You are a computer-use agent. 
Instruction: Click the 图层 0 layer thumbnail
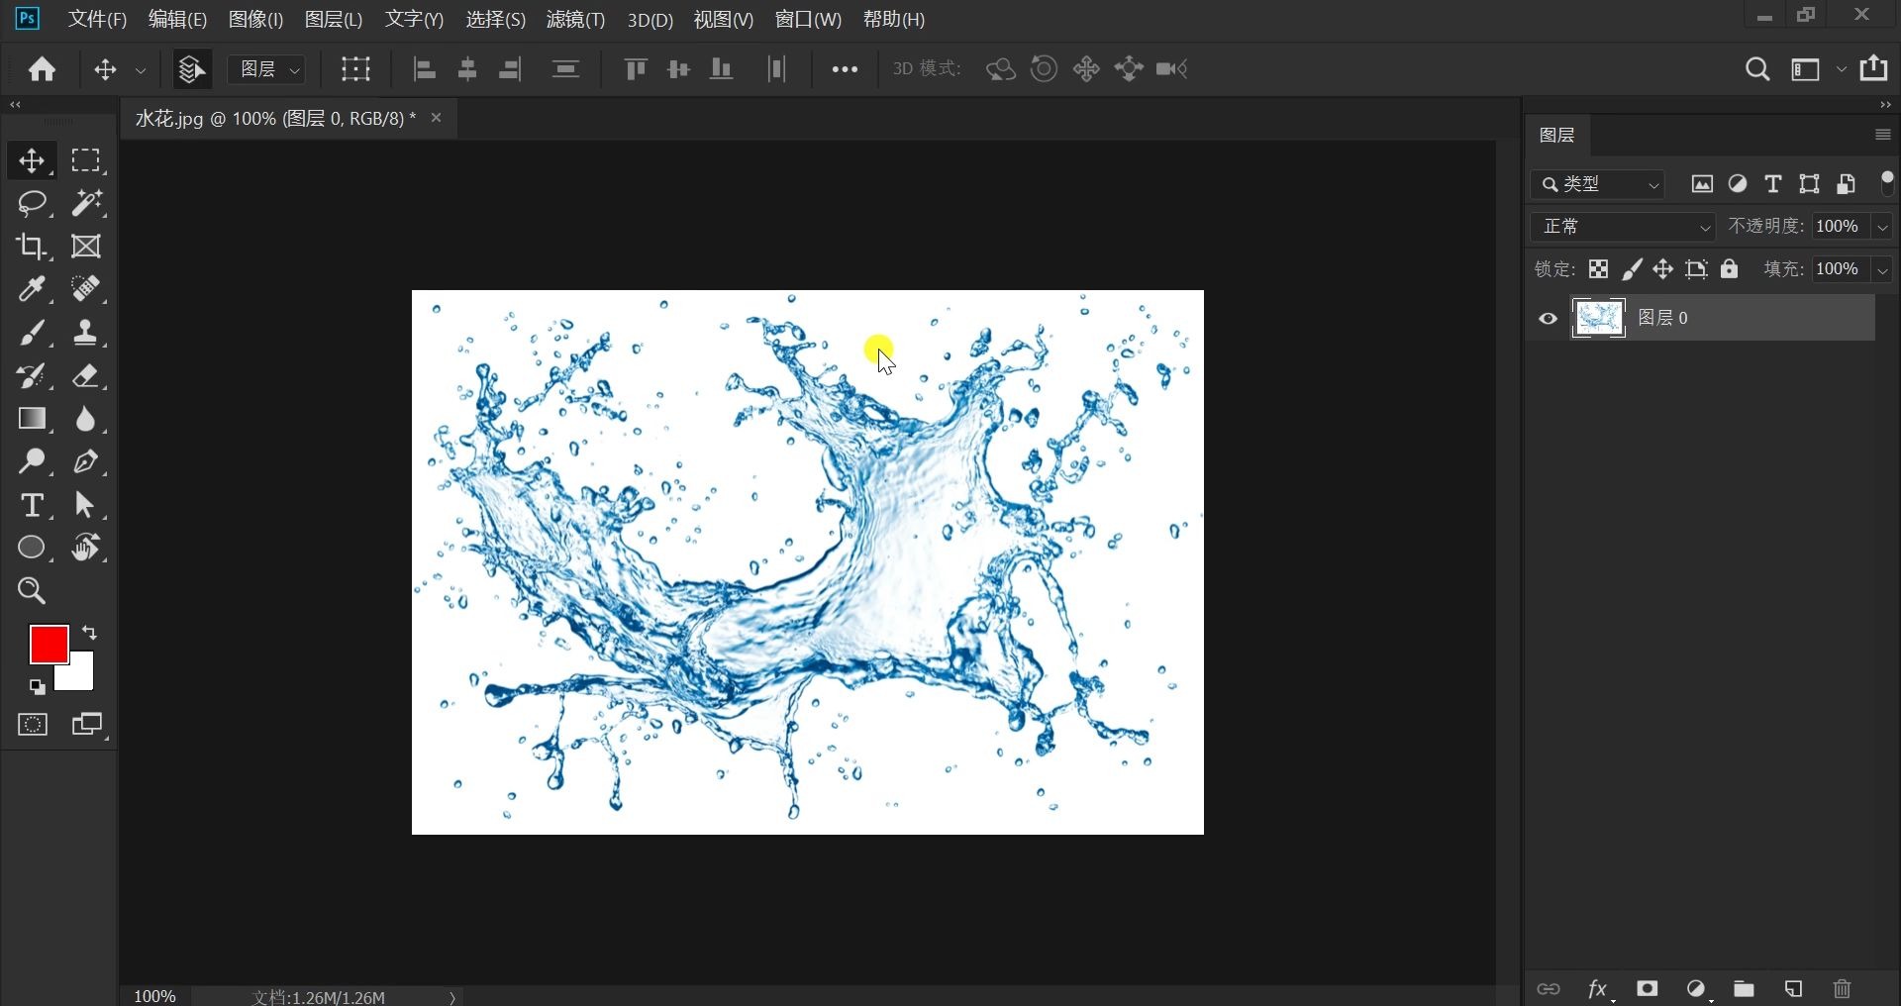coord(1598,318)
